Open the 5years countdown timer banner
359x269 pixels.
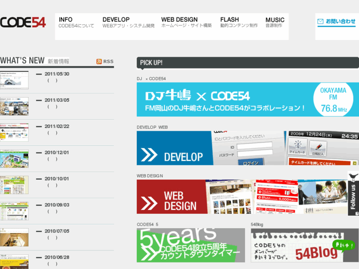click(191, 245)
